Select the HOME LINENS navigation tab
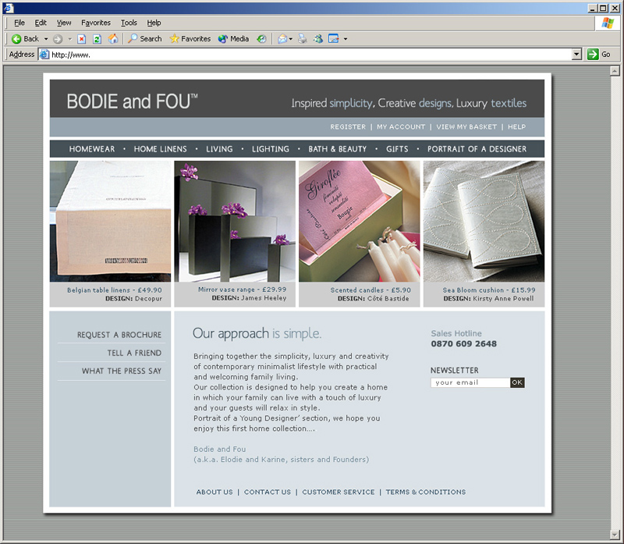Screen dimensions: 624x544 (161, 149)
